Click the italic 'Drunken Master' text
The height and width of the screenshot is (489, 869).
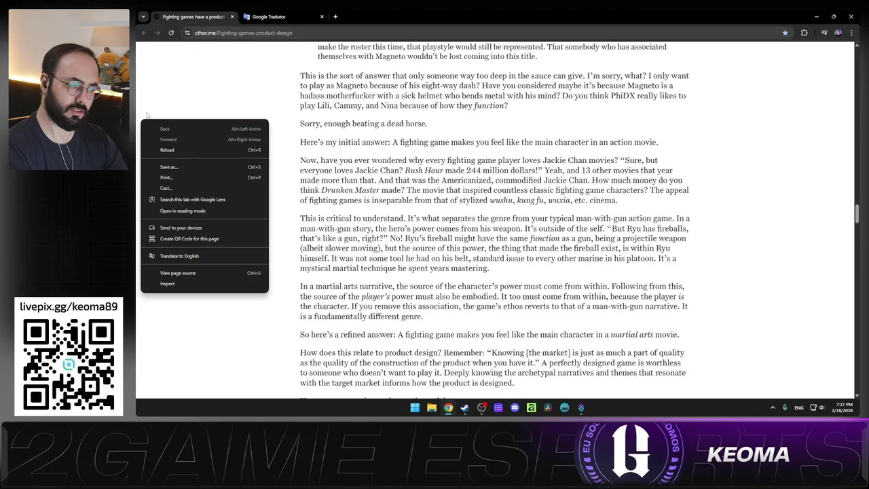click(x=350, y=190)
